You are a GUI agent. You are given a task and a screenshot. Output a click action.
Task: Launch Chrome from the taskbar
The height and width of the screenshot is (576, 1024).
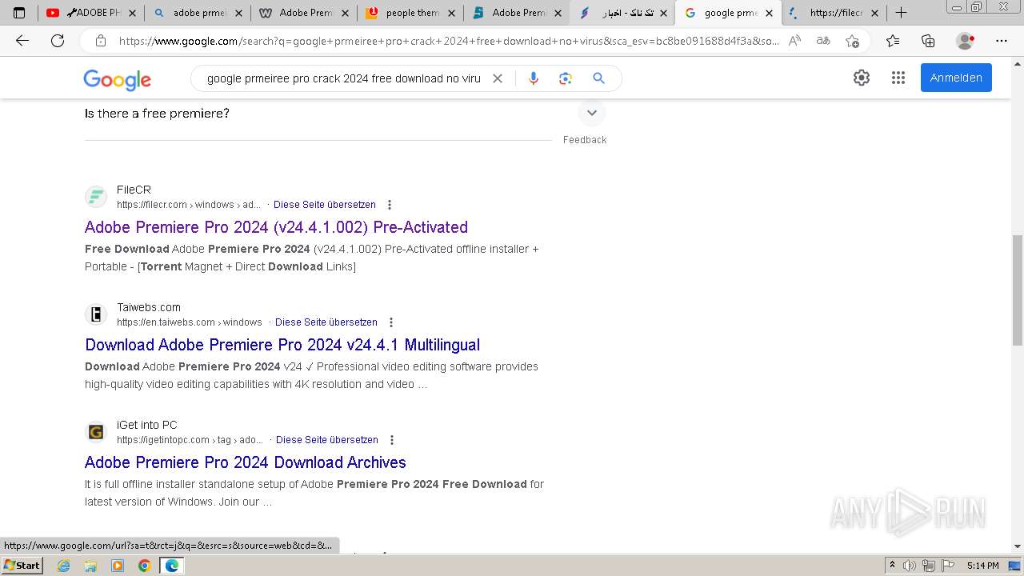pos(144,566)
